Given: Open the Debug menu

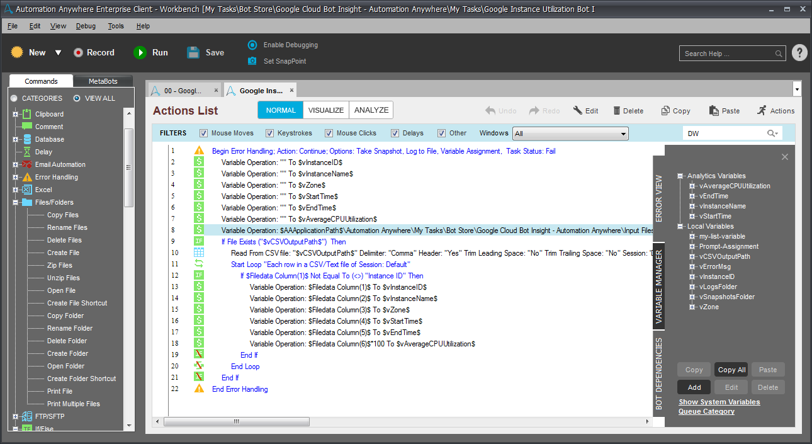Looking at the screenshot, I should 86,26.
